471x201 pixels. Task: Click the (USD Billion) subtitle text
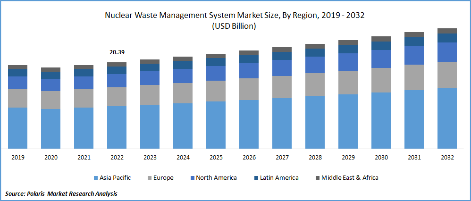(235, 26)
